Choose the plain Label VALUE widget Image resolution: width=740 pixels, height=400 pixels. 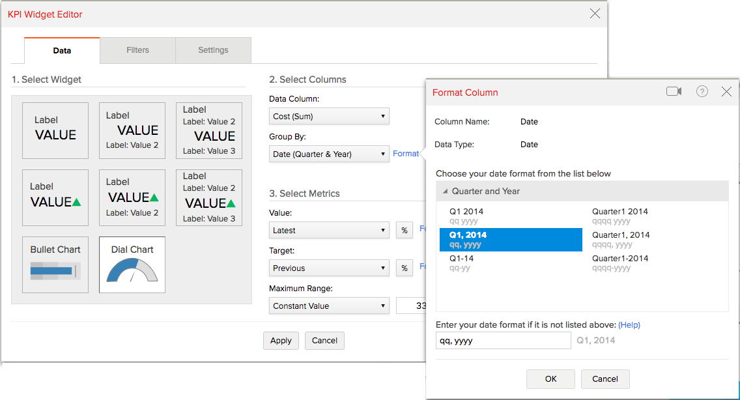click(55, 130)
